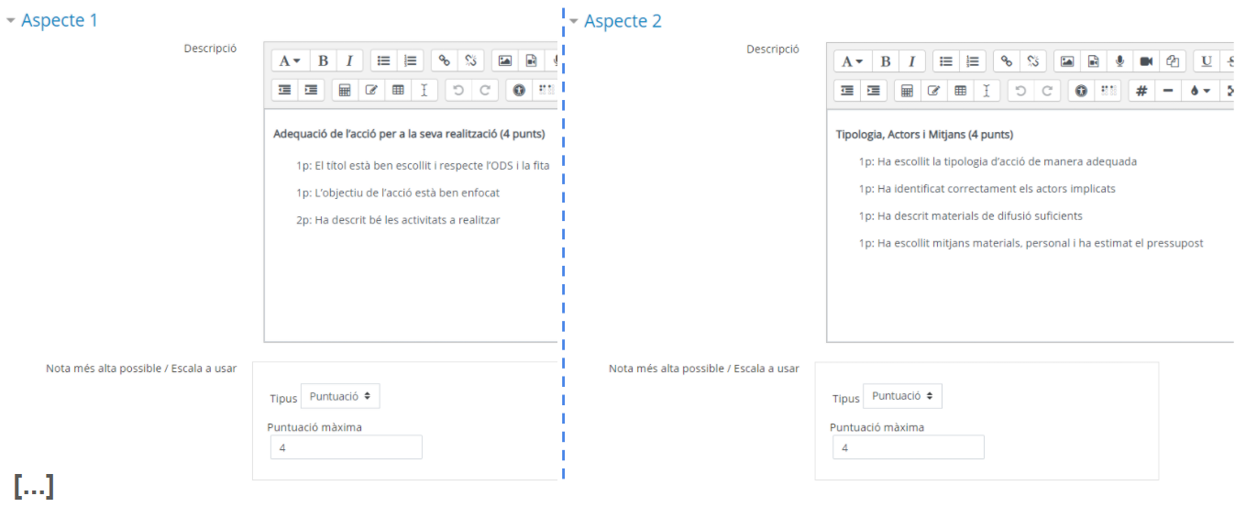Click the hash (#) icon in Aspecte 2 toolbar
Screen dimensions: 1246x507
coord(1141,91)
